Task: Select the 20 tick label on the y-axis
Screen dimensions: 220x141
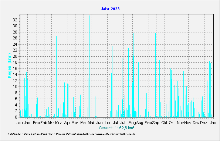Action: point(15,56)
